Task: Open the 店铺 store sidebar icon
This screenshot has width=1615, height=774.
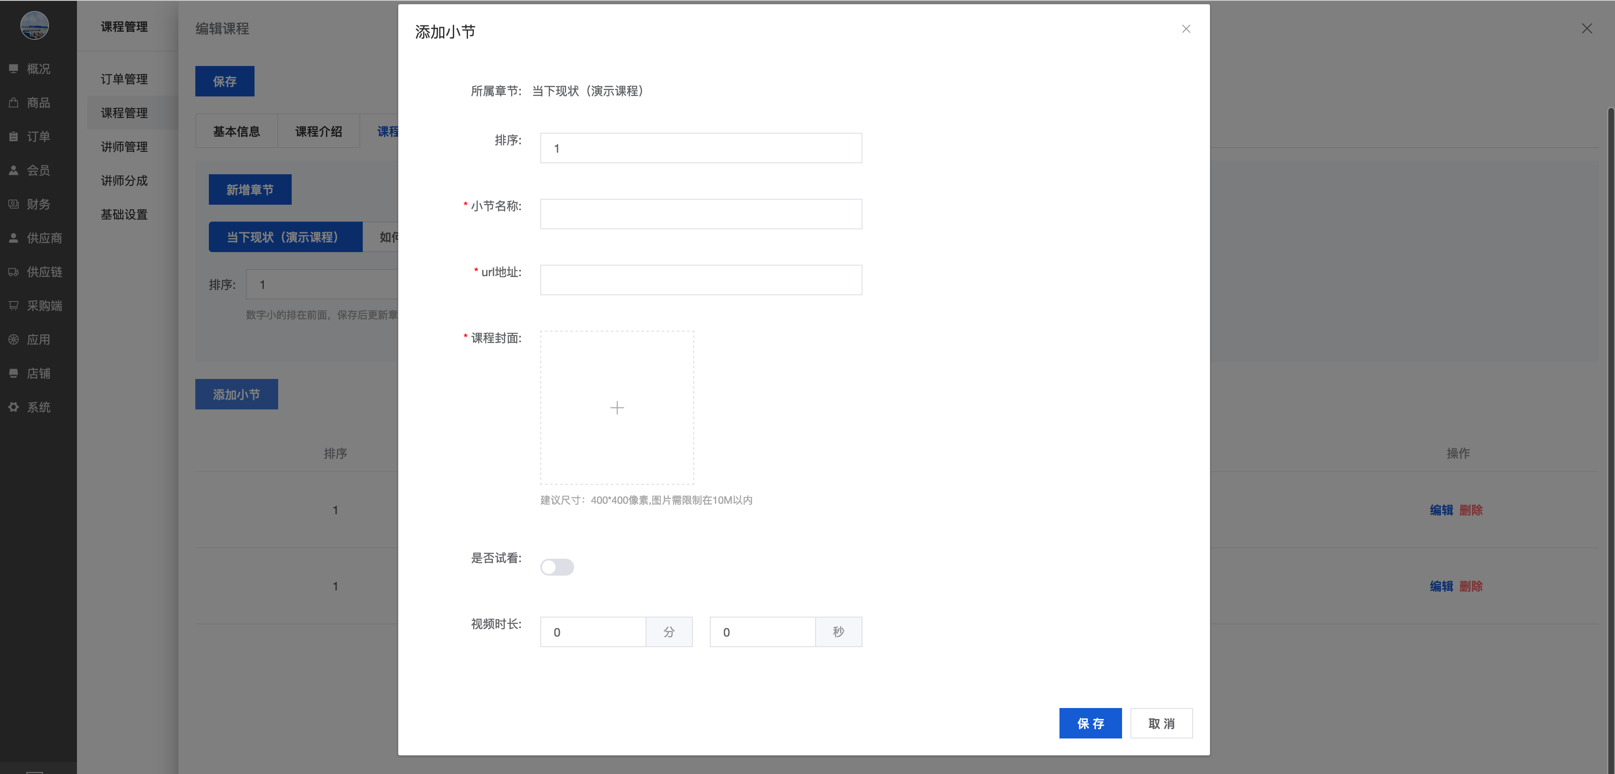Action: tap(13, 373)
